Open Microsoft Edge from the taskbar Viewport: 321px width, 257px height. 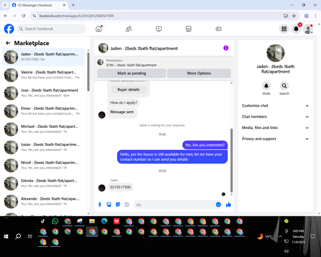pyautogui.click(x=104, y=221)
